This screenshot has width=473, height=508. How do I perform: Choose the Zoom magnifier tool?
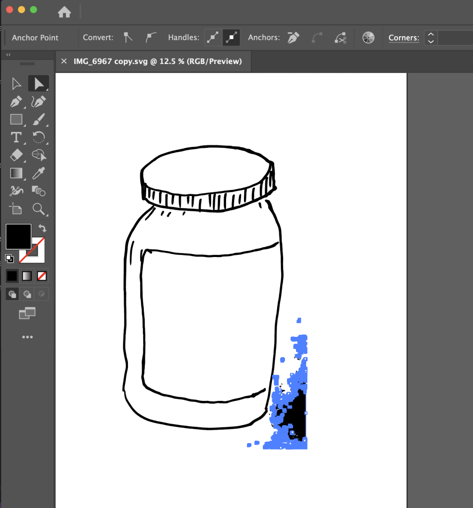[38, 209]
